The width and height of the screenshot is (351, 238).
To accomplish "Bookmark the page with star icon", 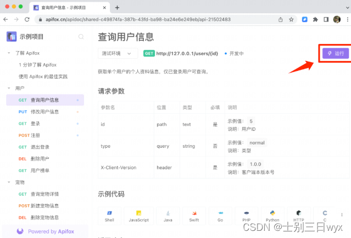I will click(291, 19).
